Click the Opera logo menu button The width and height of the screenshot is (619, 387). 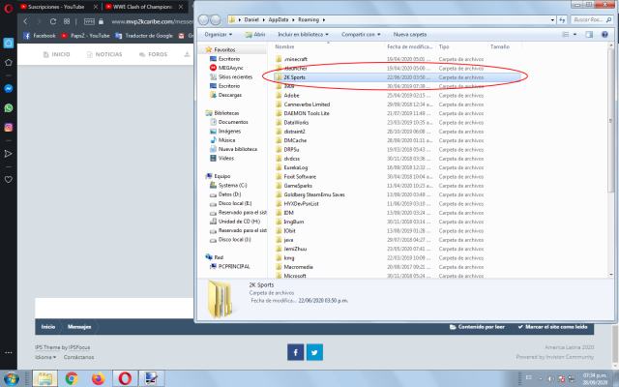[x=9, y=8]
